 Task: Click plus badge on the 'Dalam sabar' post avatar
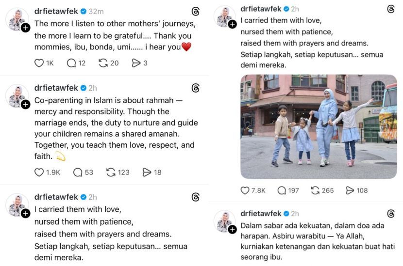pyautogui.click(x=232, y=229)
